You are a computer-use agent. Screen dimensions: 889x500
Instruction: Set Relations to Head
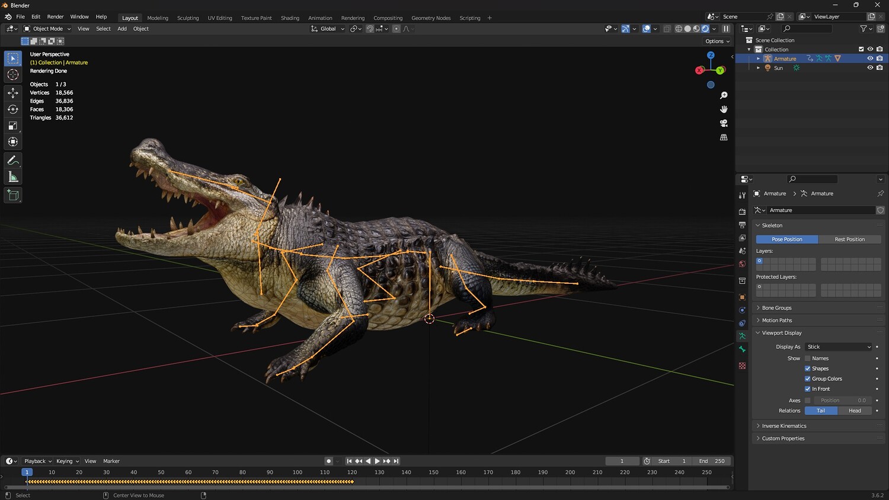855,411
